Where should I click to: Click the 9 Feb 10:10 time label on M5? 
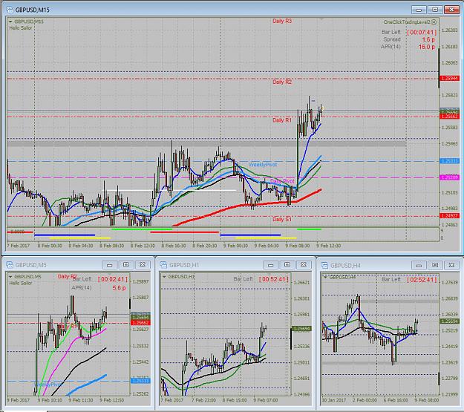[x=50, y=400]
